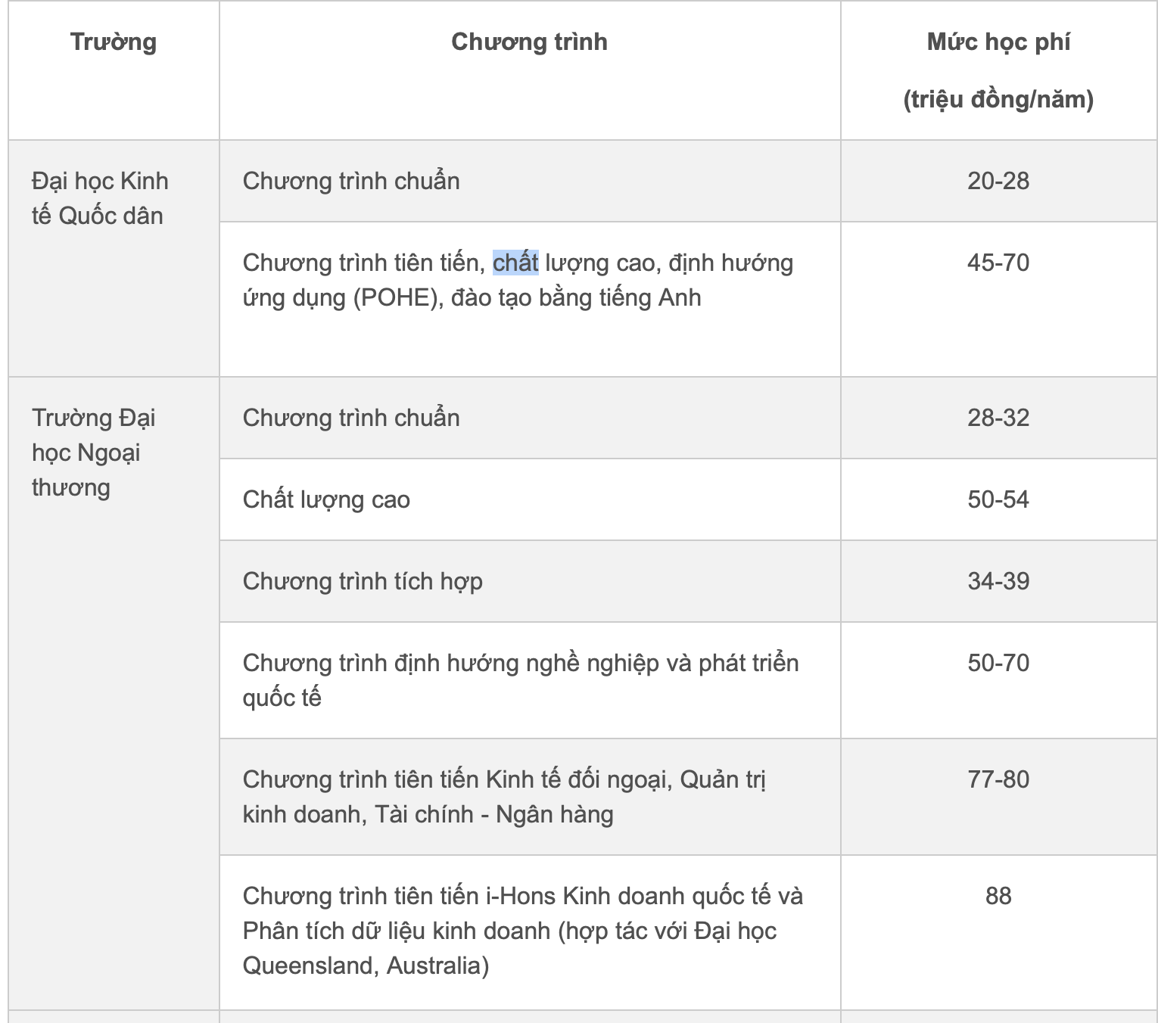Screen dimensions: 1158x1023
Task: Click the tuition value 88
Action: tap(998, 896)
